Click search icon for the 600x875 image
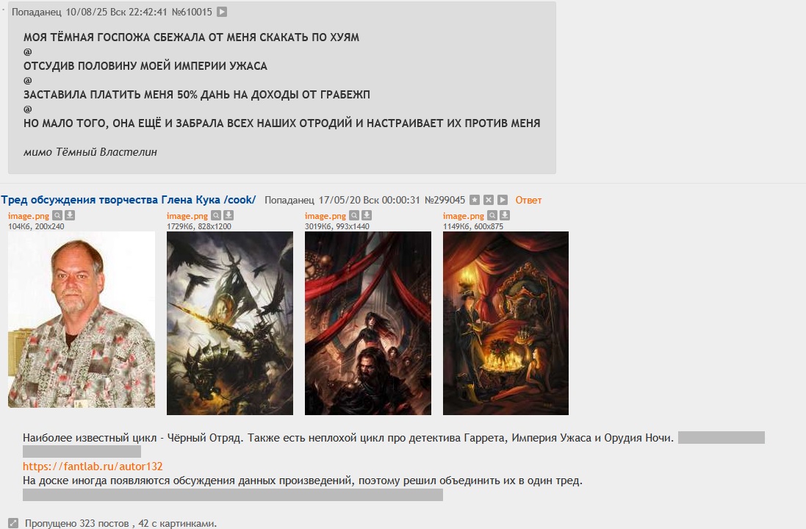This screenshot has height=529, width=806. click(492, 215)
